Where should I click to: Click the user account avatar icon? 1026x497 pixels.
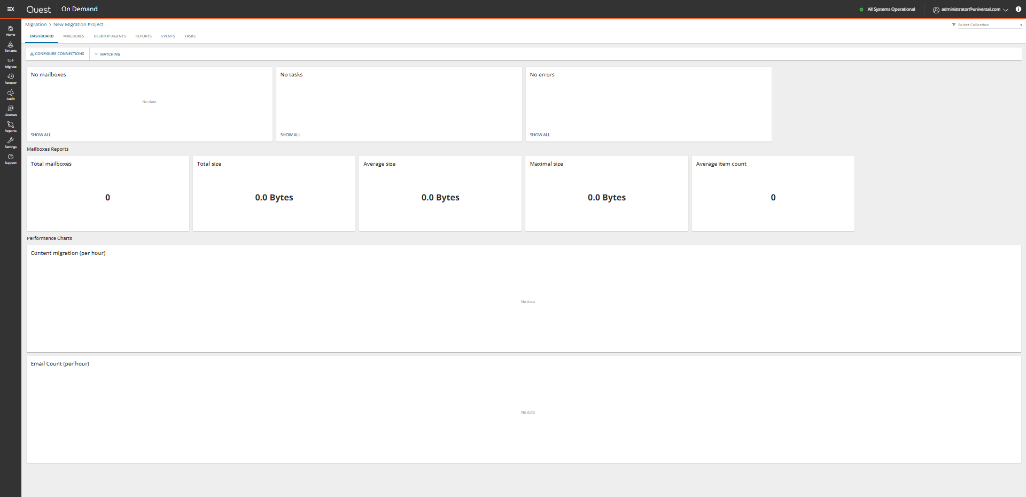[x=936, y=10]
